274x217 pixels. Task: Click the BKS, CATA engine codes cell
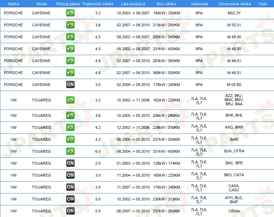click(x=234, y=175)
